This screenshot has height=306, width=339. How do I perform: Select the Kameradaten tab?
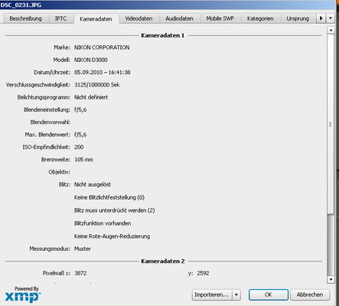click(x=96, y=19)
